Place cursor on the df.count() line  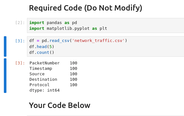pos(42,53)
